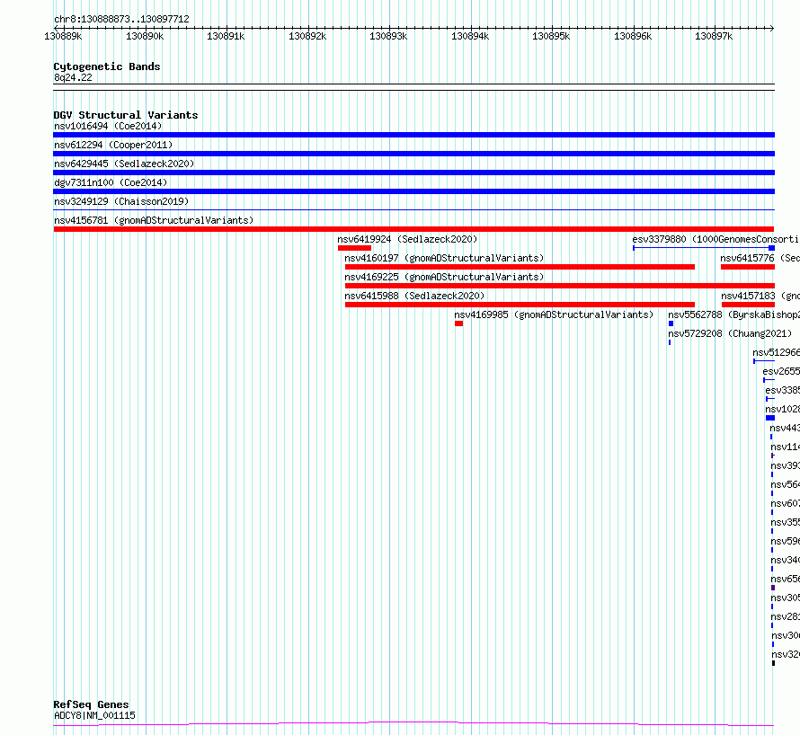Viewport: 800px width, 735px height.
Task: Click the blue bar under dgv7311n100
Action: click(413, 191)
